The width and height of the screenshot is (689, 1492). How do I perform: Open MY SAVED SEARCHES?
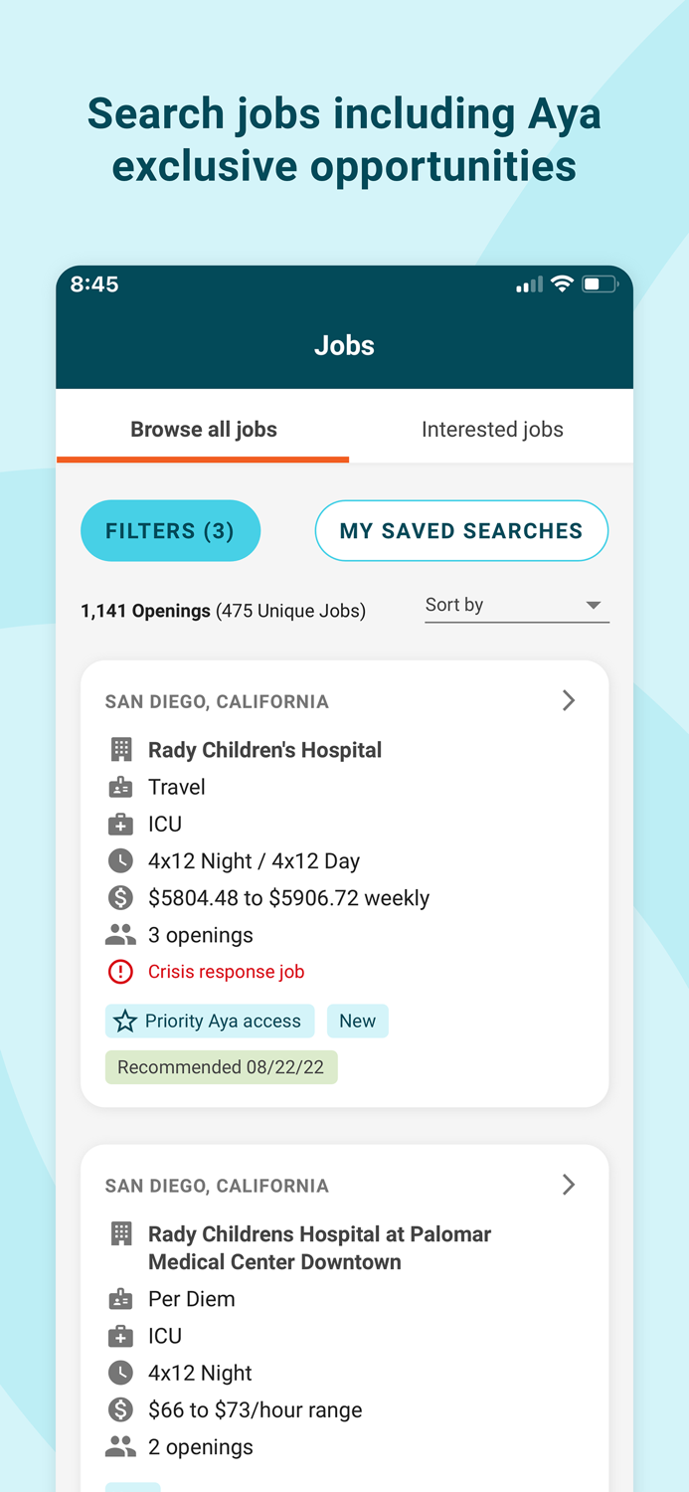(461, 530)
